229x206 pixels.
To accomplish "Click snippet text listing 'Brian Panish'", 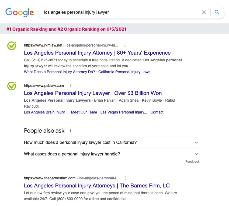I will 105,101.
